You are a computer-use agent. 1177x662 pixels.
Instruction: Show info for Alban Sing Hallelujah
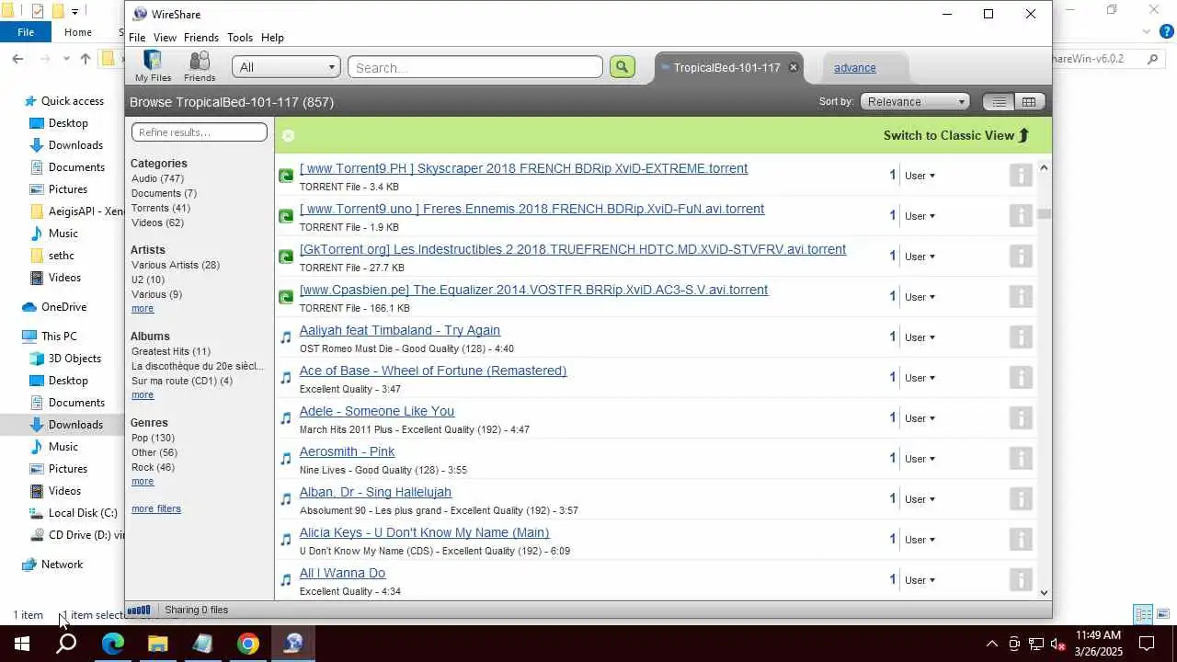click(1021, 498)
